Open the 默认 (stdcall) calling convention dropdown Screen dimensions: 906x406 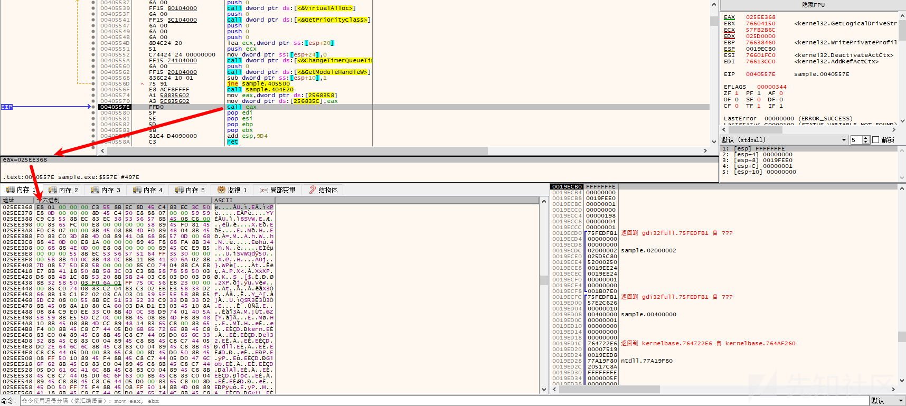784,140
